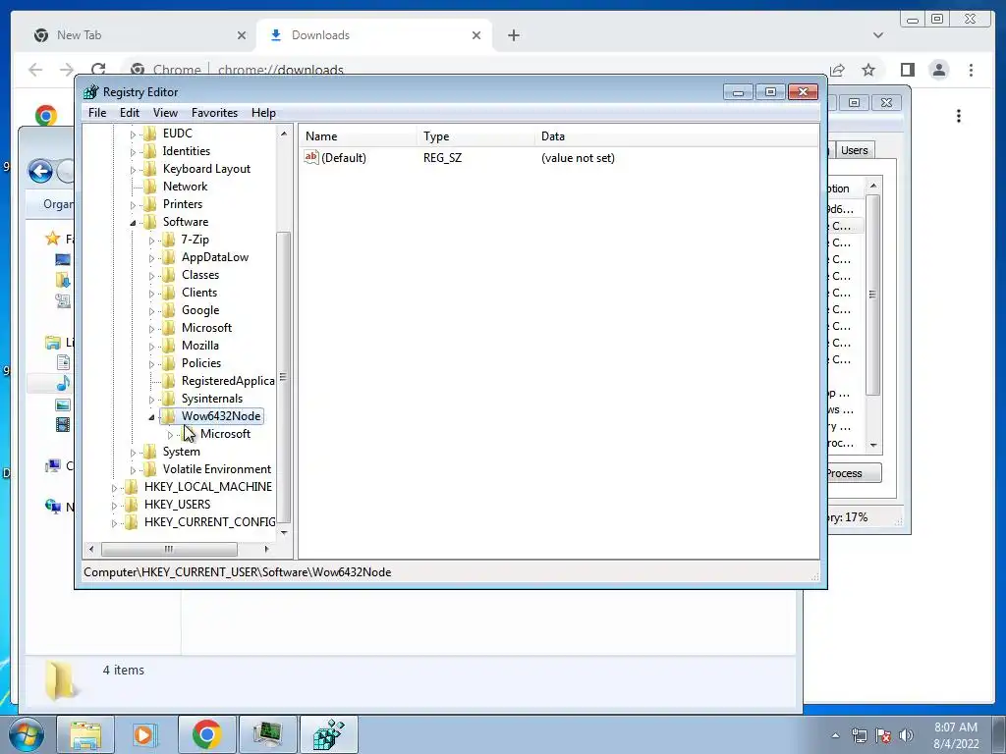Expand the EUDC registry key
The width and height of the screenshot is (1006, 754).
tap(133, 134)
